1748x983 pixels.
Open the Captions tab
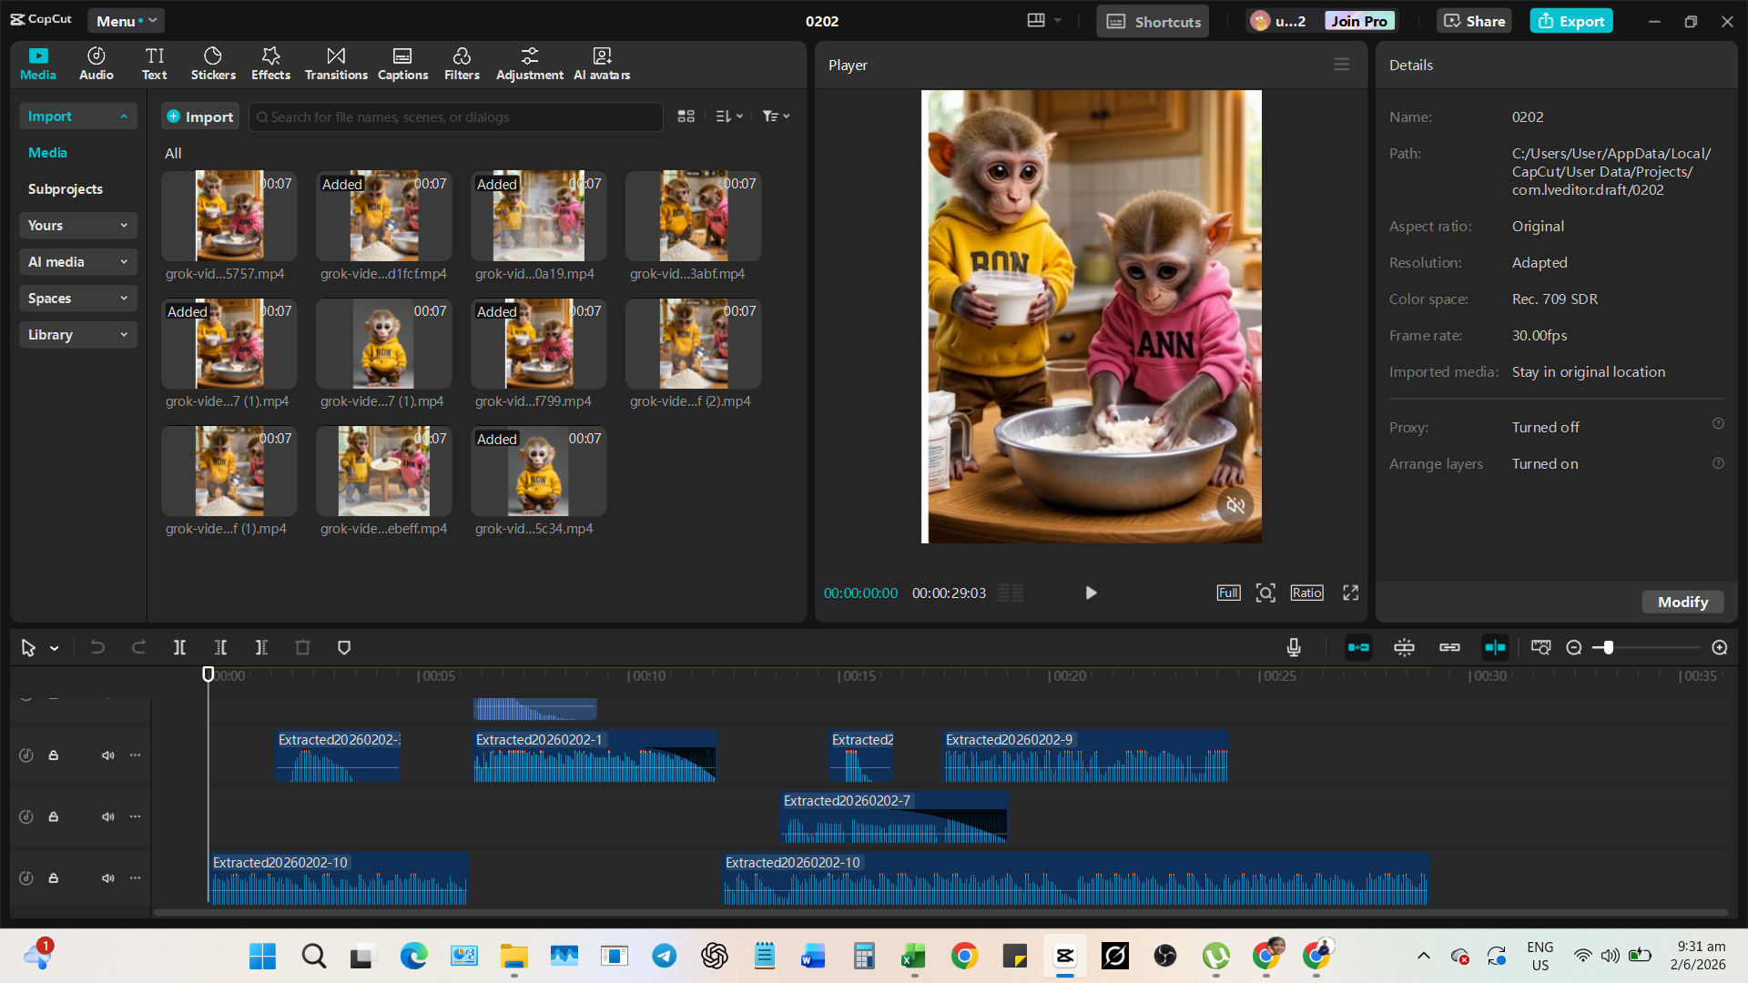click(x=402, y=64)
